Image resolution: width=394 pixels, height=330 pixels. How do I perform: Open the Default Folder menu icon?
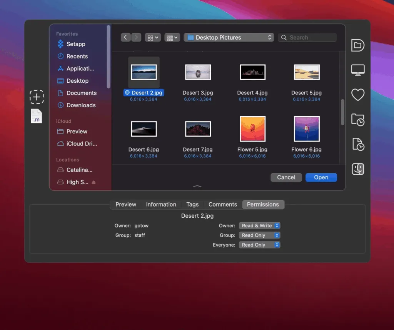358,45
